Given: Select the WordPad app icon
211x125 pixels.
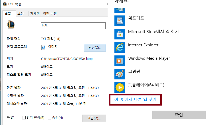Looking at the screenshot, I should tap(120, 21).
